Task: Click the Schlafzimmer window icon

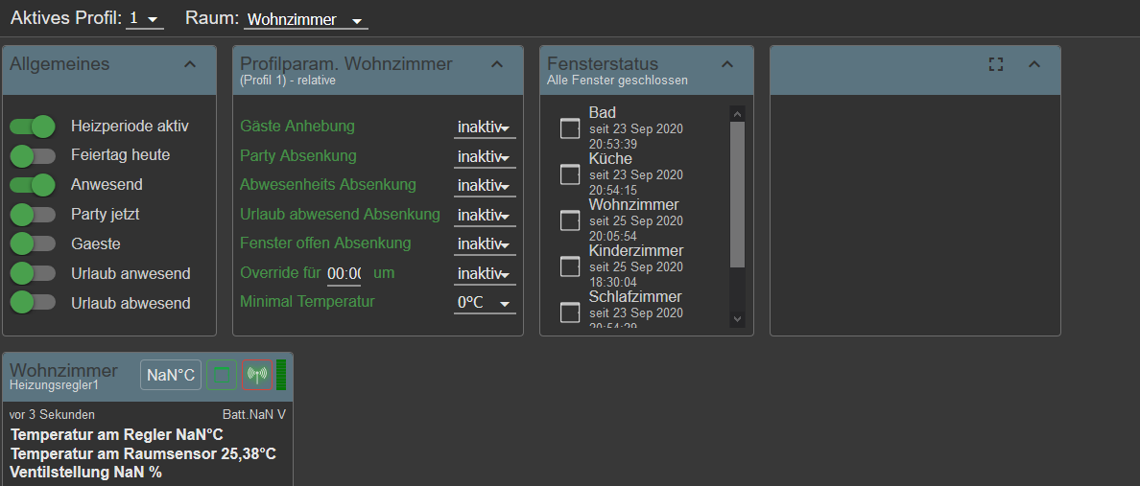Action: click(570, 312)
